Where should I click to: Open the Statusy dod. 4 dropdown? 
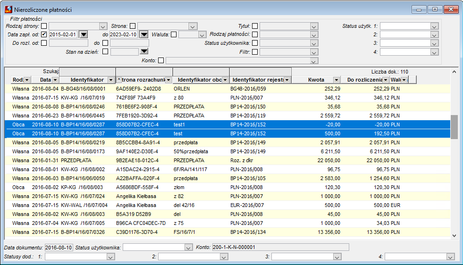tap(450, 257)
